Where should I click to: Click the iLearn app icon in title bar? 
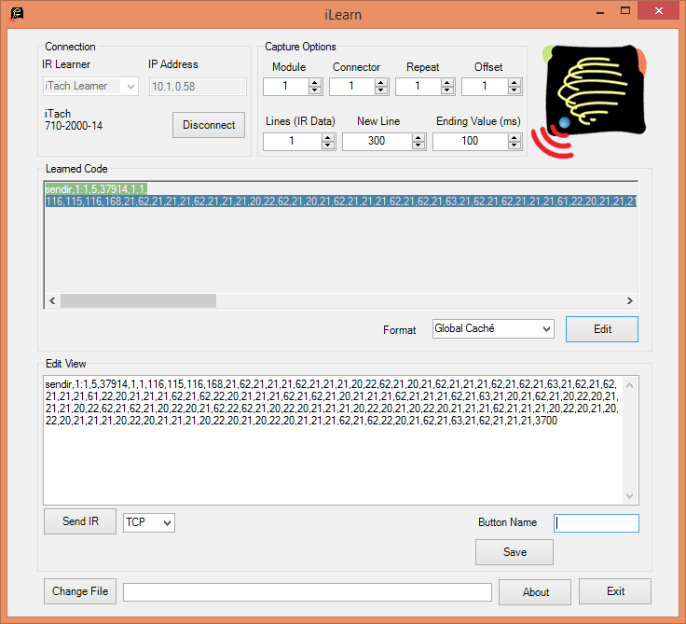[17, 14]
